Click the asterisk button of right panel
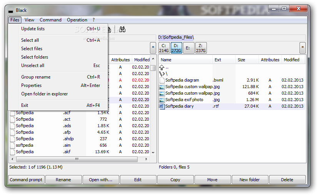Image resolution: width=318 pixels, height=195 pixels. pyautogui.click(x=303, y=48)
